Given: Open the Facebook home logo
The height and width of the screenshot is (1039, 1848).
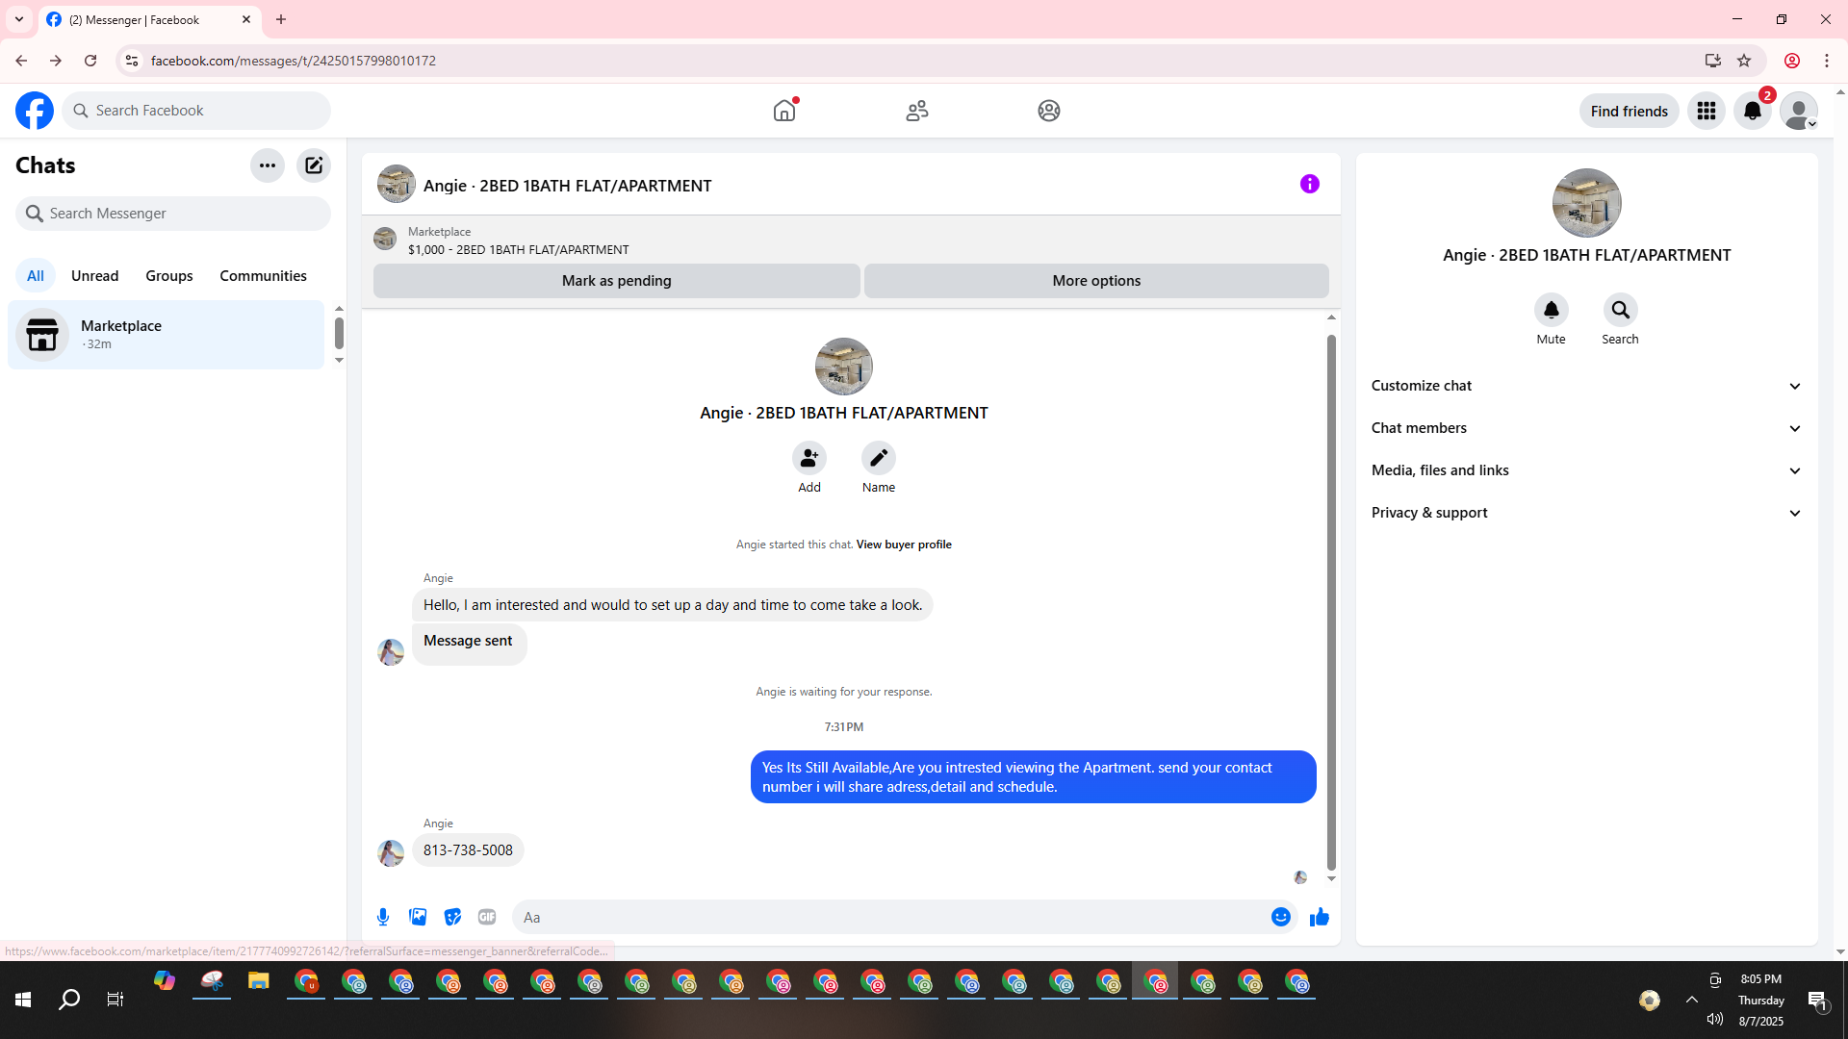Looking at the screenshot, I should point(35,111).
